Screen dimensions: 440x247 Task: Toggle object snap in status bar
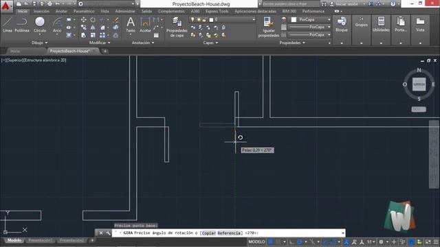333,242
